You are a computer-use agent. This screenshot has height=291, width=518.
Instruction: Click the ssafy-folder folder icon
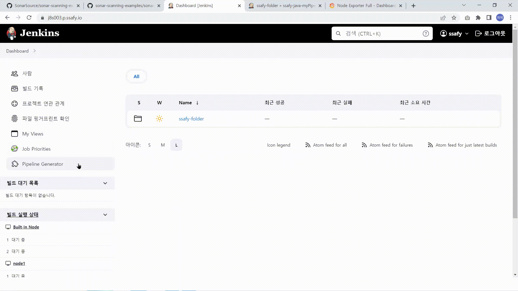138,119
